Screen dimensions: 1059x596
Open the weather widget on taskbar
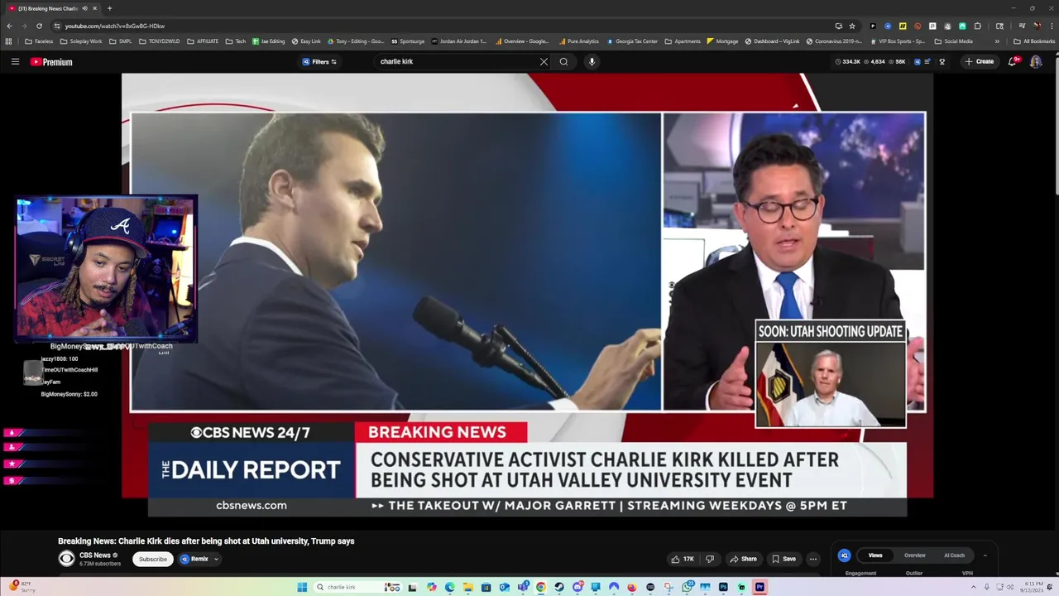[x=22, y=586]
